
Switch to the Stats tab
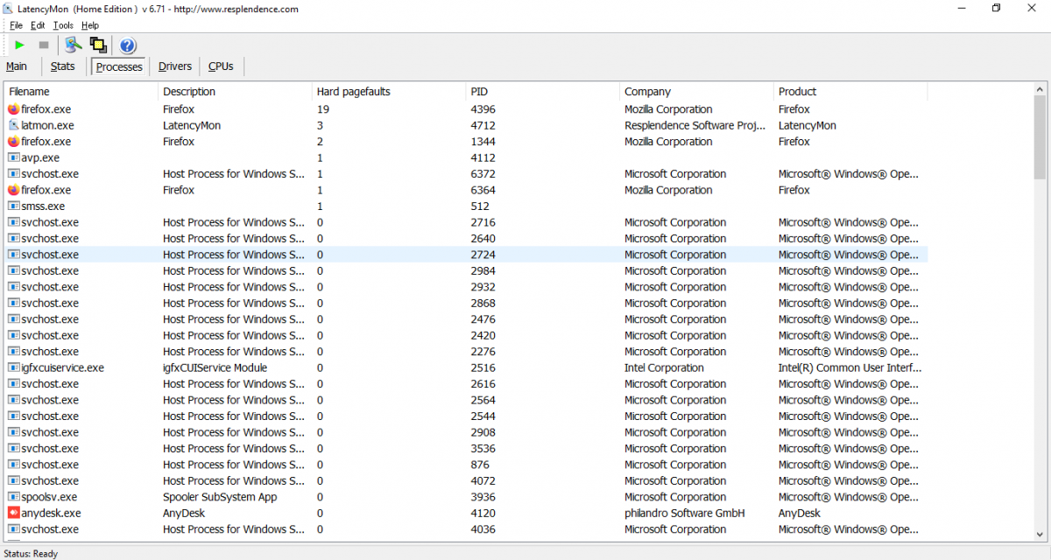(63, 66)
